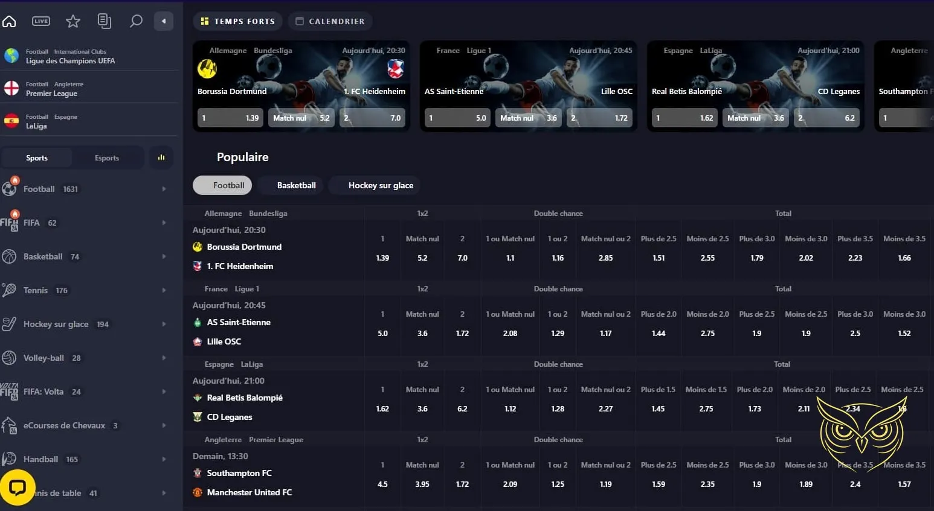
Task: Click the home icon in top bar
Action: [9, 22]
